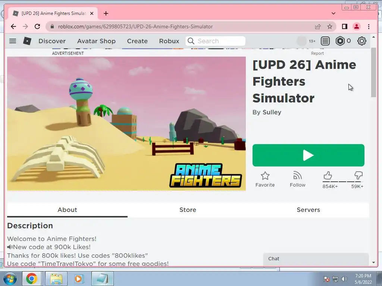Click the game title text
This screenshot has width=382, height=286.
click(x=304, y=82)
